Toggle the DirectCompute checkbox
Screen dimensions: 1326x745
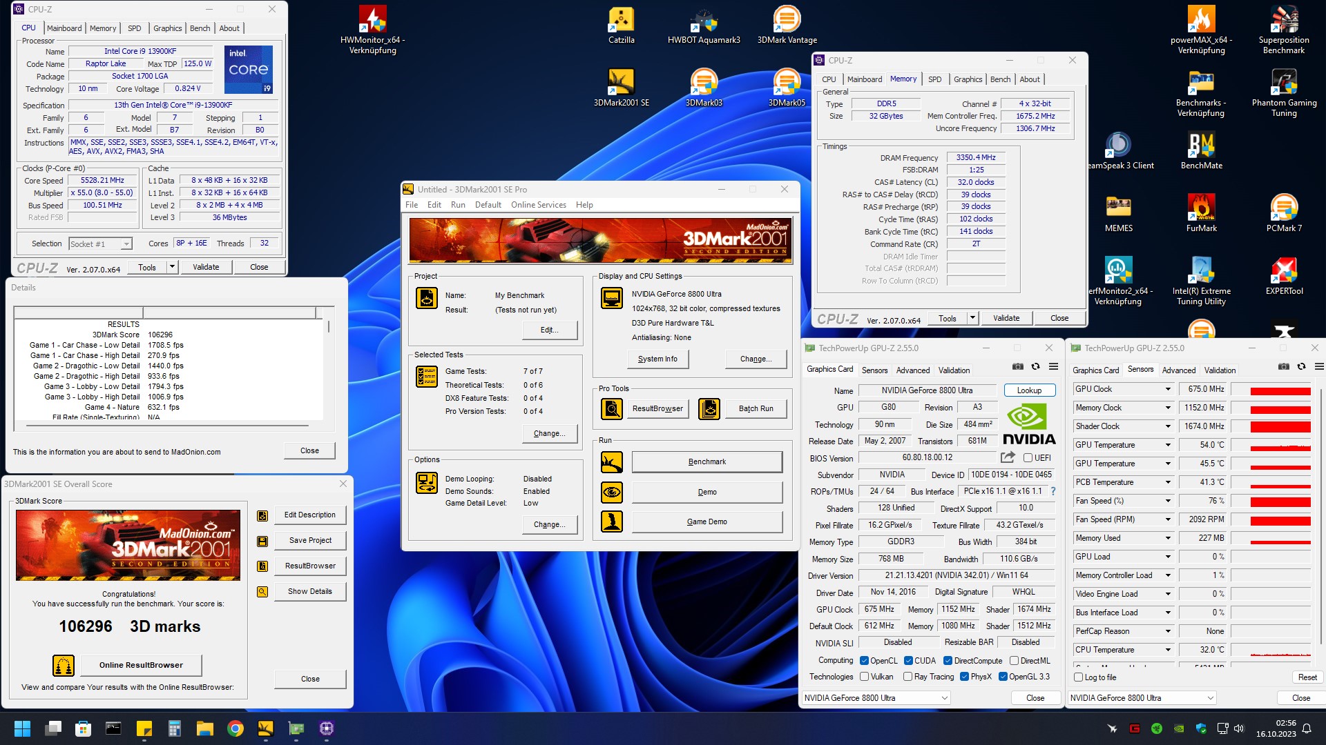[x=948, y=661]
